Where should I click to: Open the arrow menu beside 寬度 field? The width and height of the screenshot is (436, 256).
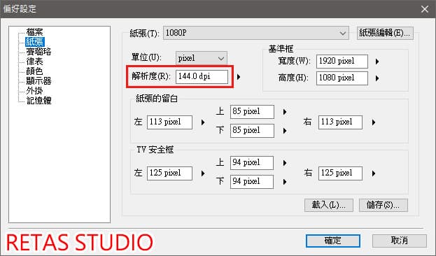tap(377, 62)
